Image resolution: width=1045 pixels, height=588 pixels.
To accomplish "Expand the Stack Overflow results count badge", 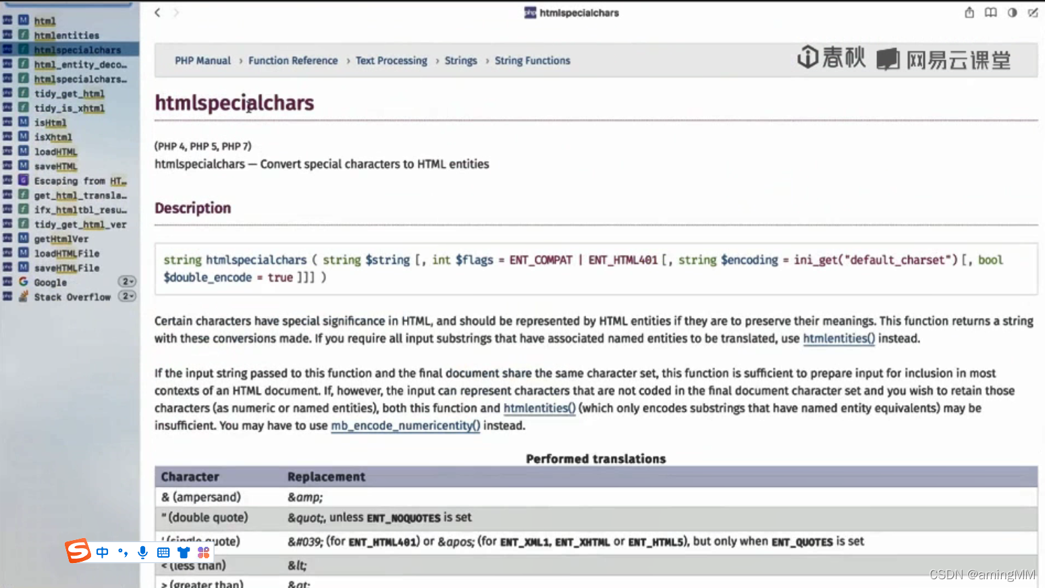I will (x=128, y=296).
